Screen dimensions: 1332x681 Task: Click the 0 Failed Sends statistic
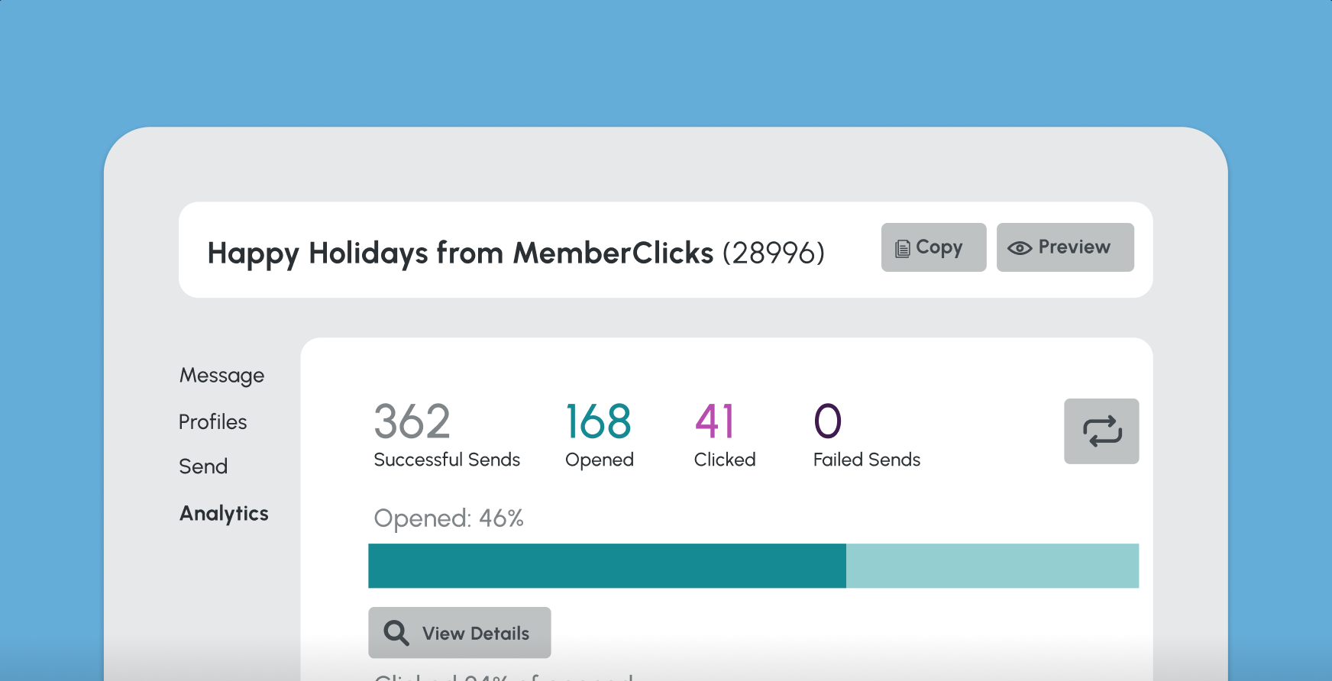pyautogui.click(x=827, y=421)
